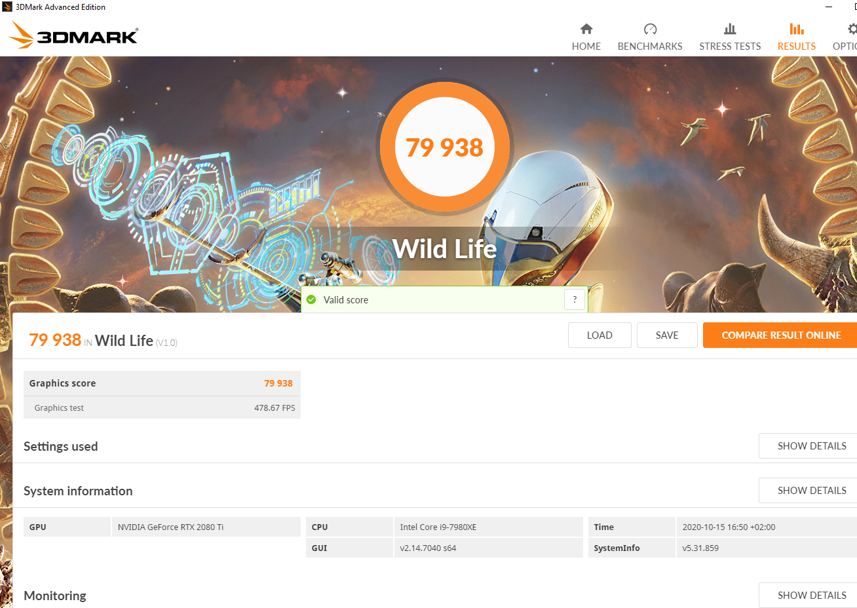Open the Stress Tests tab

730,37
